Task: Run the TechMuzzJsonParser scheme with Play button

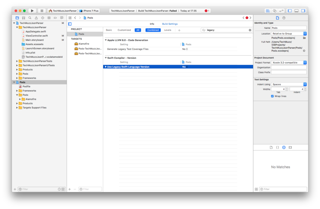Action: pos(32,11)
